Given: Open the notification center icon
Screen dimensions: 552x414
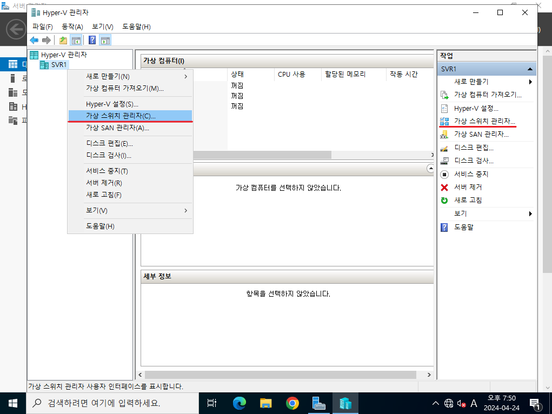Looking at the screenshot, I should click(x=535, y=404).
